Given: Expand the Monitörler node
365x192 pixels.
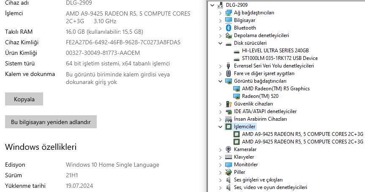Looking at the screenshot, I should [221, 165].
